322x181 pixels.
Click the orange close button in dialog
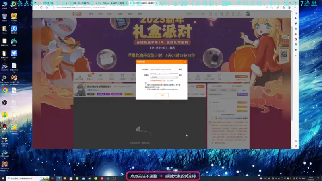pos(162,95)
